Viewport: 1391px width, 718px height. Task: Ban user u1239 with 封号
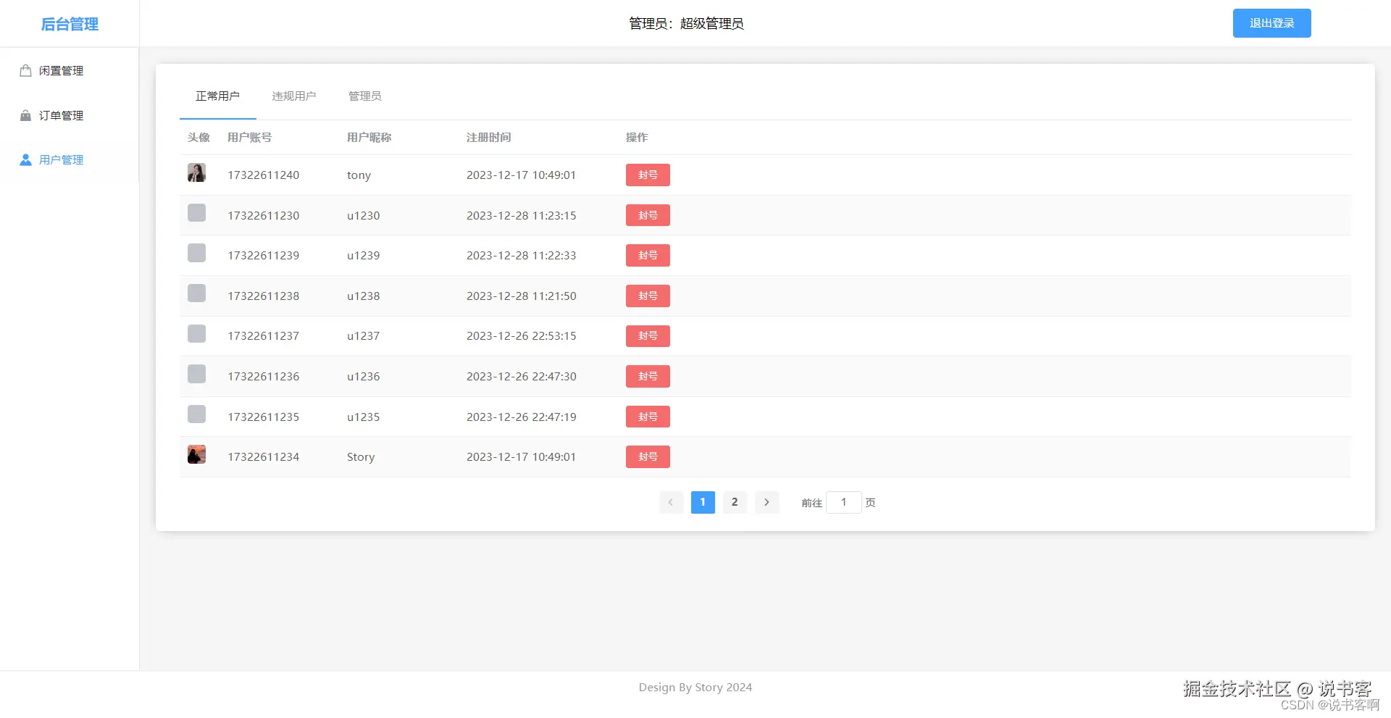[x=648, y=255]
